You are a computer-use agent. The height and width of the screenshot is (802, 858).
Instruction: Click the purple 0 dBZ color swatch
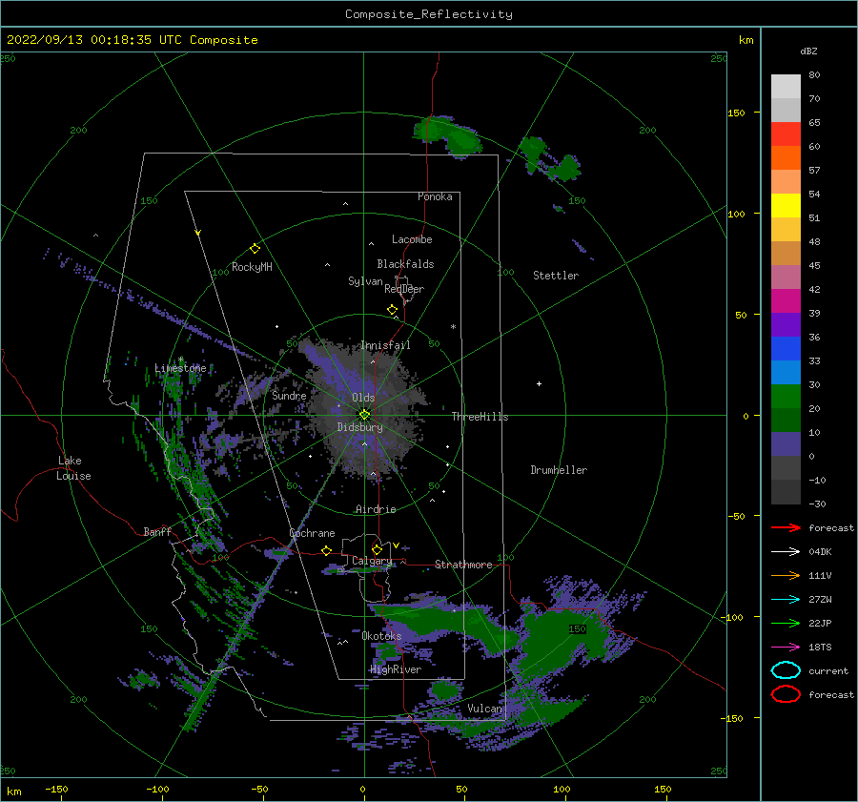point(786,443)
